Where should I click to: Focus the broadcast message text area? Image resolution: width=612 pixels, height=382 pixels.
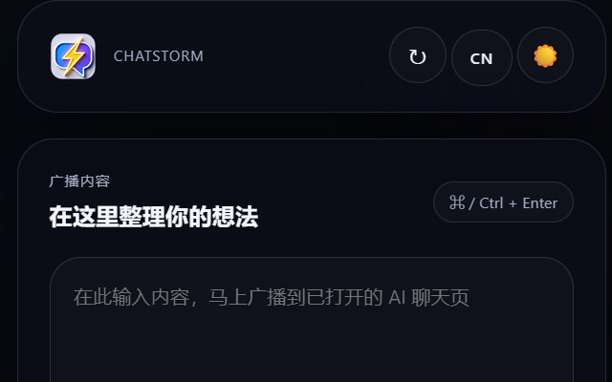tap(312, 320)
